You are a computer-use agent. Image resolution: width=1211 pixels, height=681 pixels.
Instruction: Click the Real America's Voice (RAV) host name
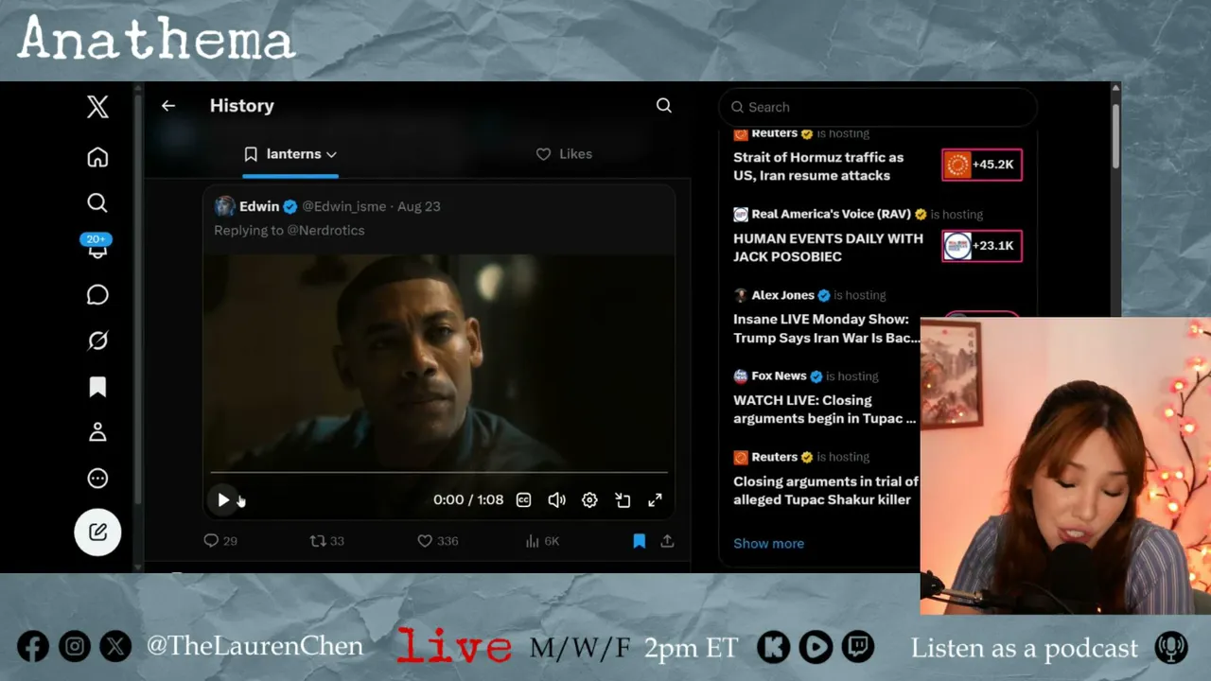click(x=831, y=215)
